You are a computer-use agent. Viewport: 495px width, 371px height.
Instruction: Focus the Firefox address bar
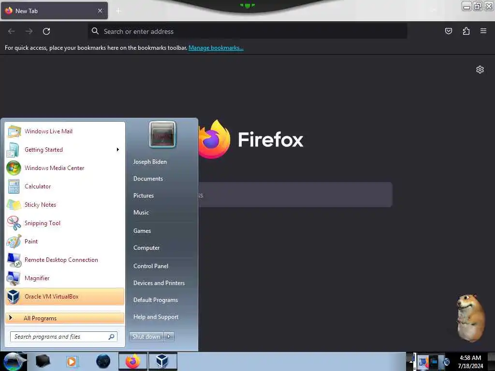click(247, 31)
